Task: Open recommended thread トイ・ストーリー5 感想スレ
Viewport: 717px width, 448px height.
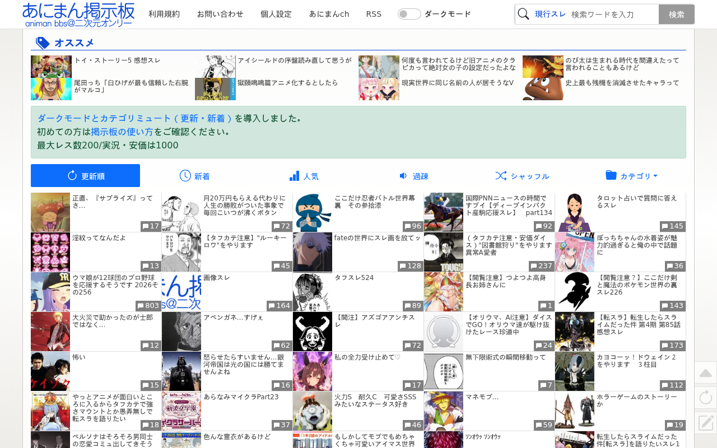Action: click(x=117, y=60)
